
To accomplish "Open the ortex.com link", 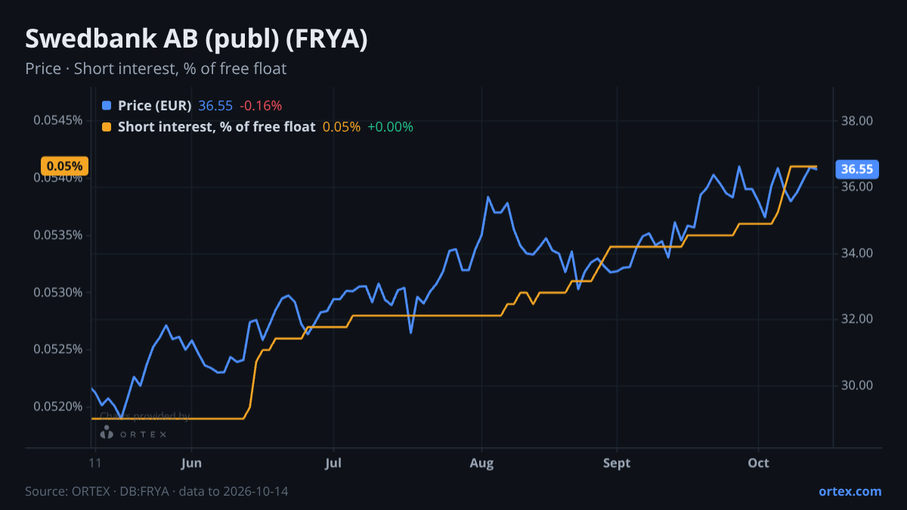I will click(850, 491).
